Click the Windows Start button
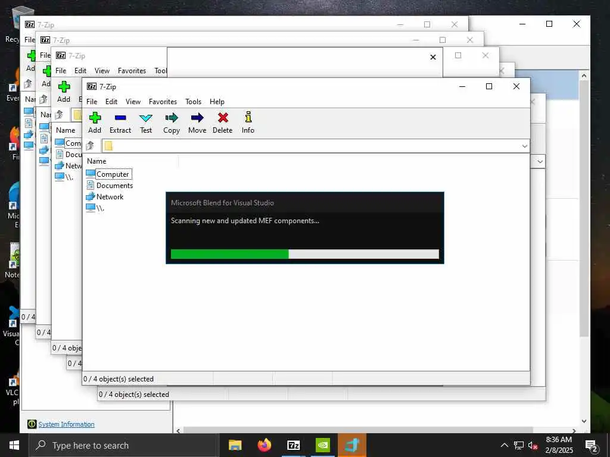Image resolution: width=610 pixels, height=457 pixels. pyautogui.click(x=14, y=445)
